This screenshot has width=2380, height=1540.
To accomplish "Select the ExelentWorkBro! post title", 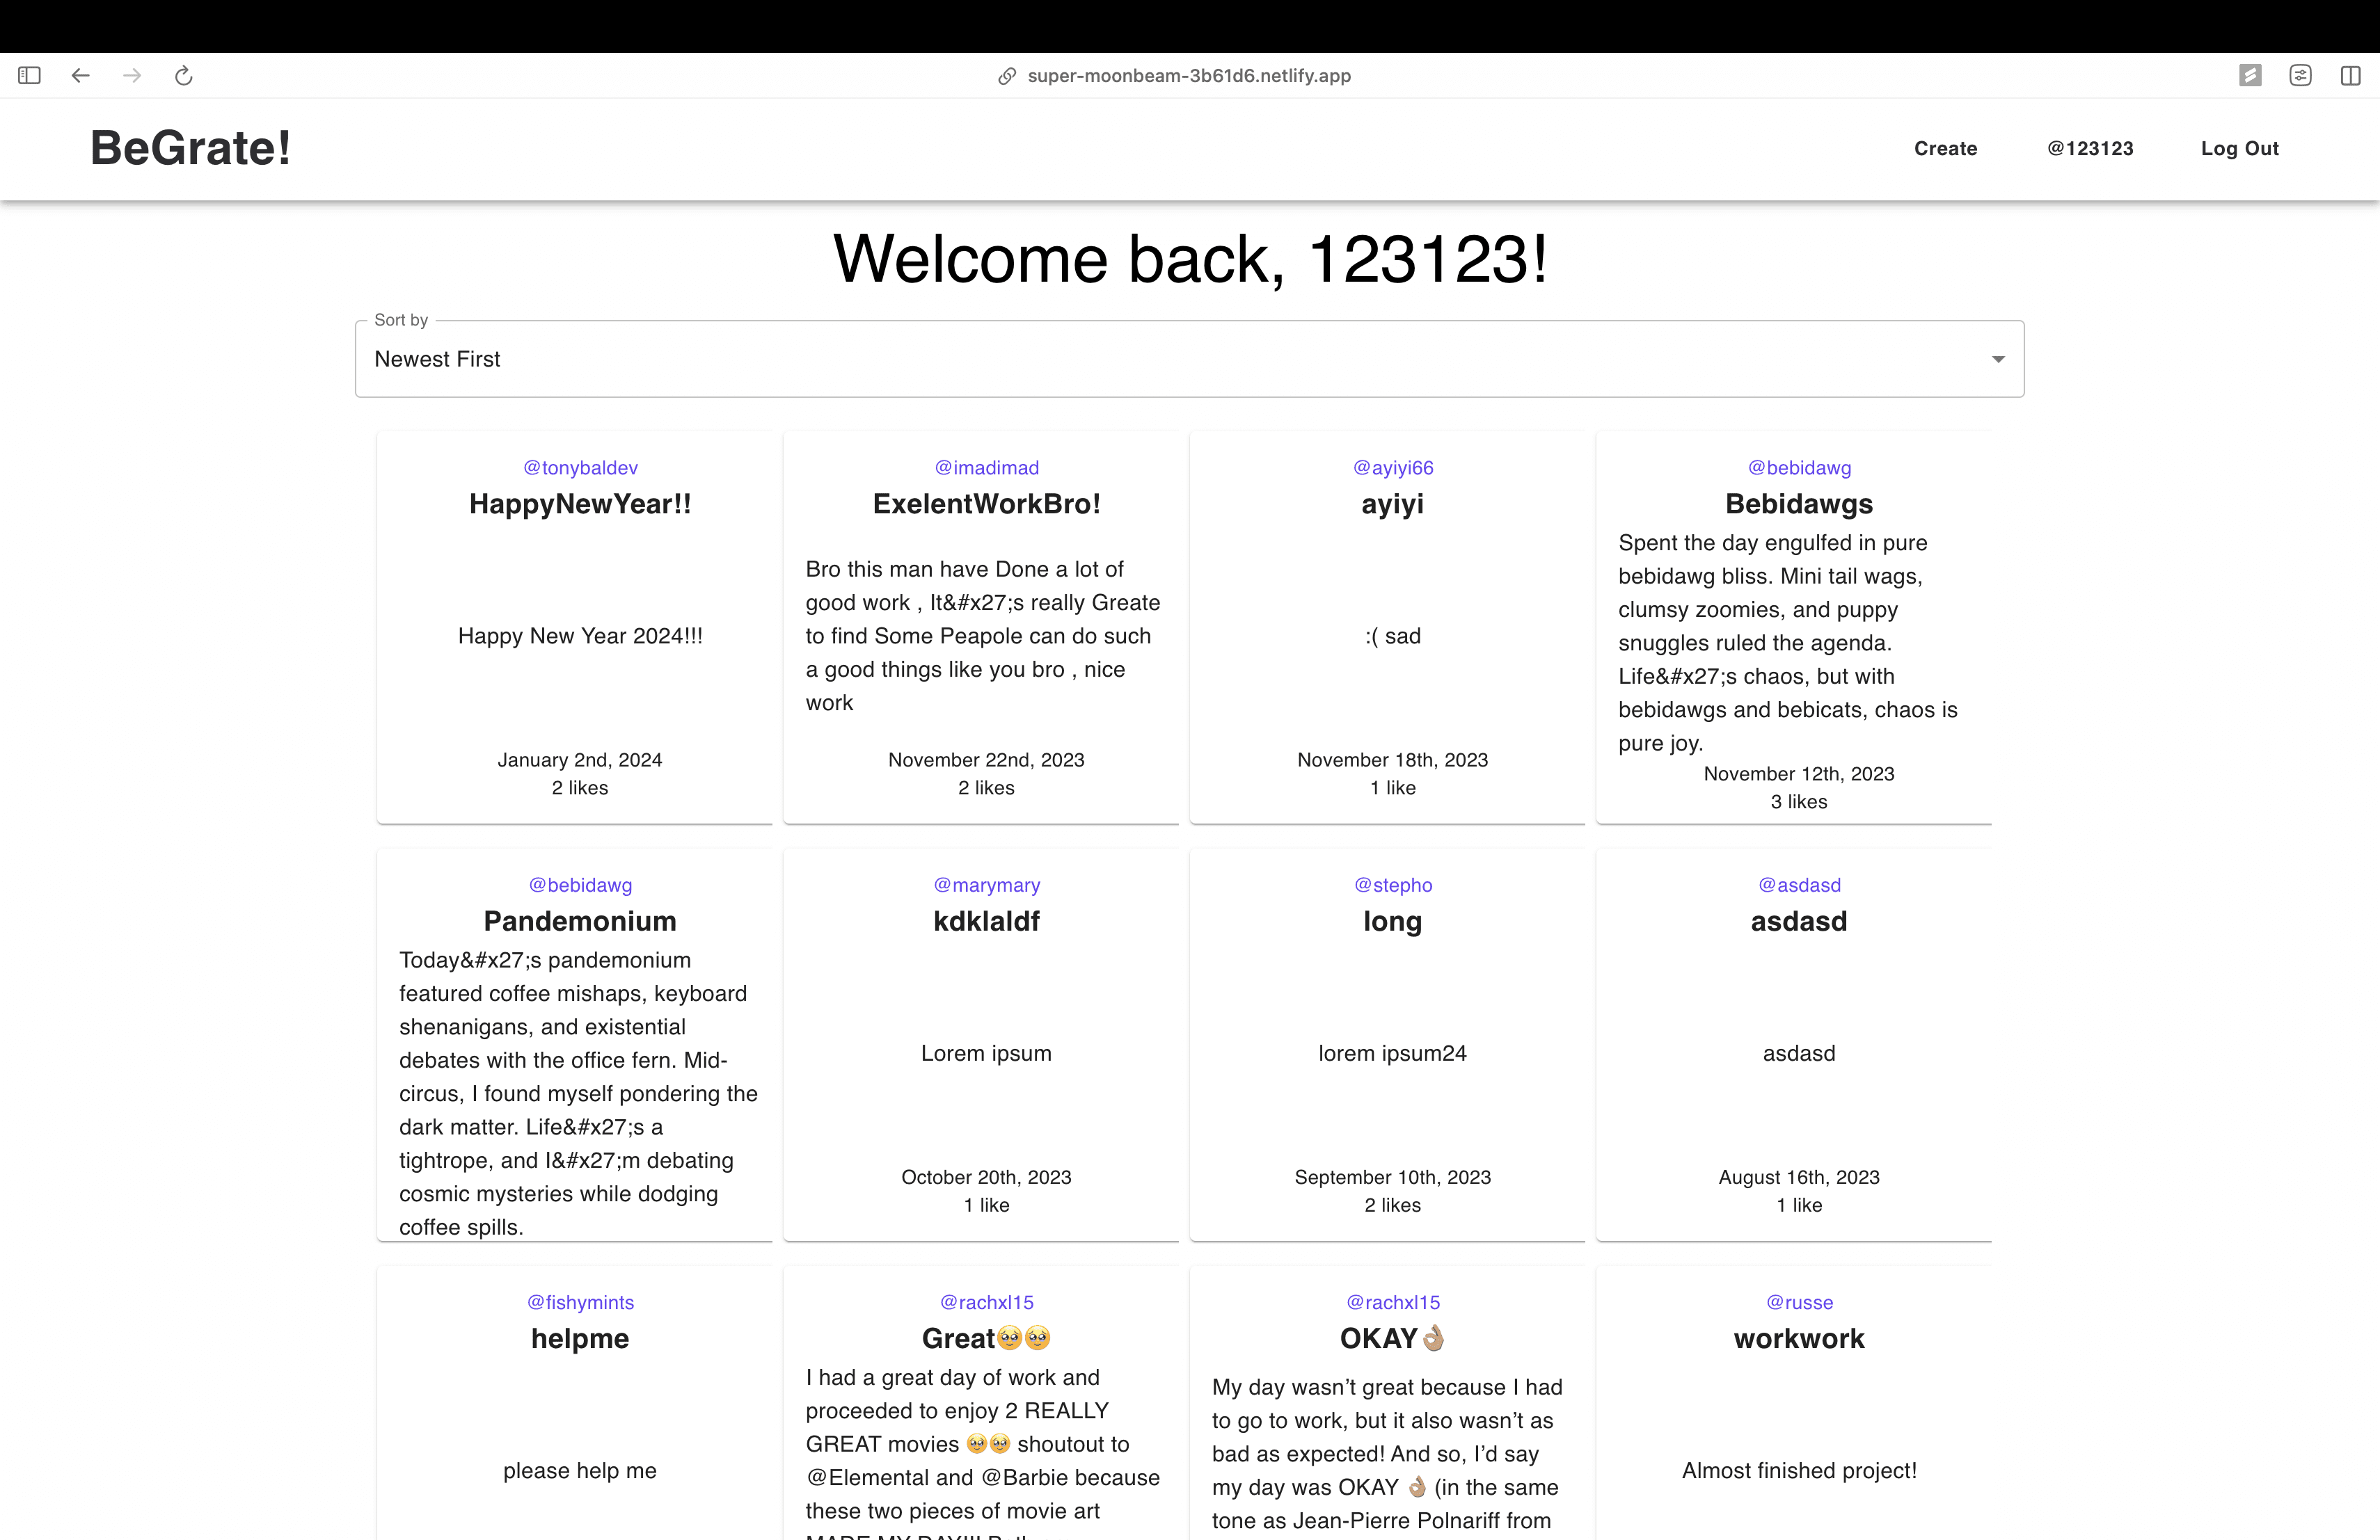I will (x=986, y=504).
